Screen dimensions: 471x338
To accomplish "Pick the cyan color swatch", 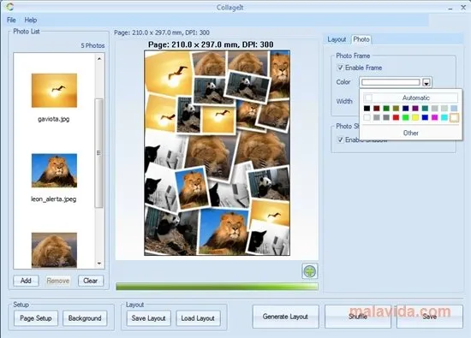I will pos(444,117).
